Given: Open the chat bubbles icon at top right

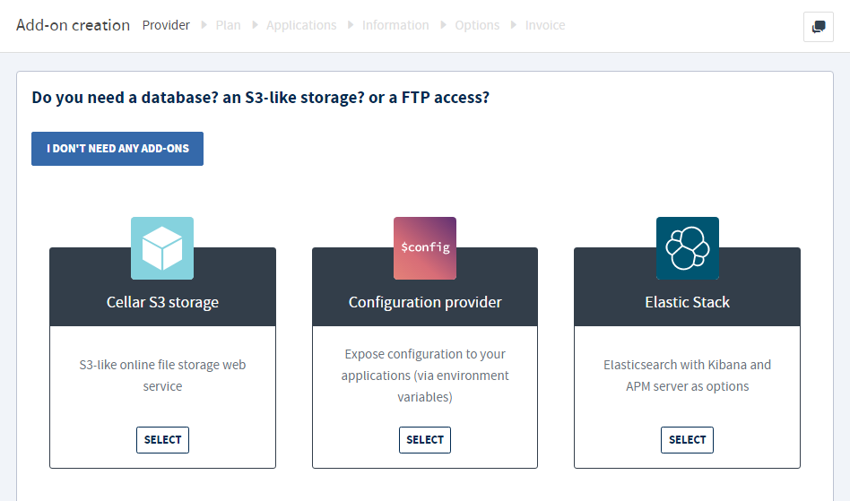Looking at the screenshot, I should [818, 27].
